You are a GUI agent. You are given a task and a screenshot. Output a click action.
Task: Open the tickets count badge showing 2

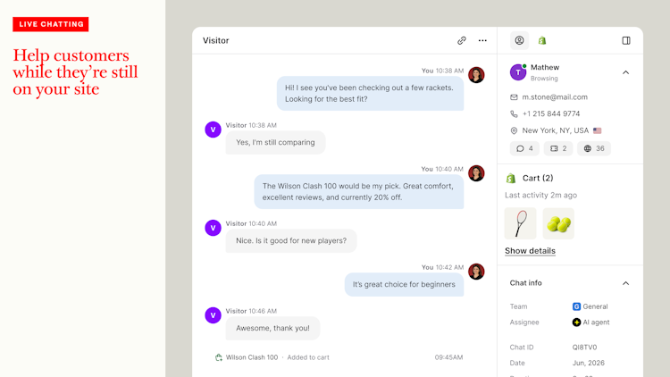[x=558, y=149]
